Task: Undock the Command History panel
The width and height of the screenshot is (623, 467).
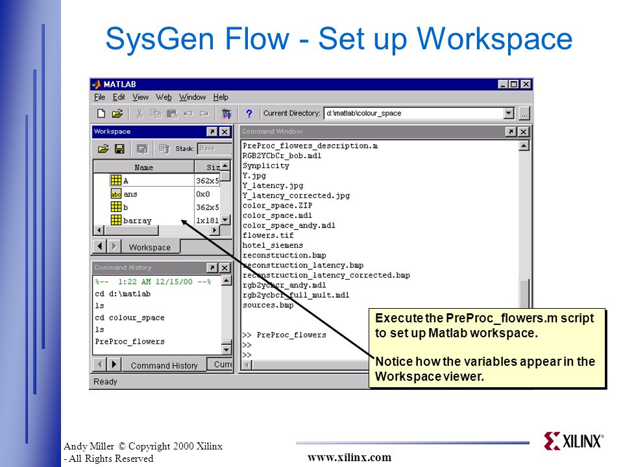Action: 212,268
